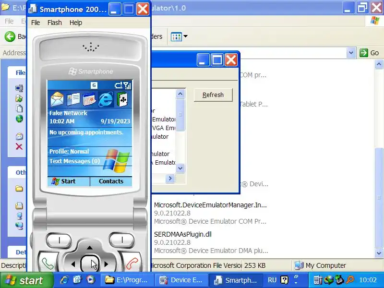Click Refresh in Device Emulator Manager
Image resolution: width=384 pixels, height=288 pixels.
click(x=213, y=95)
